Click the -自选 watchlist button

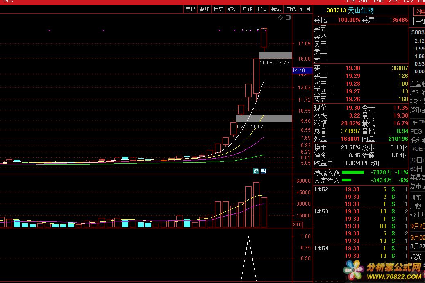pyautogui.click(x=290, y=9)
